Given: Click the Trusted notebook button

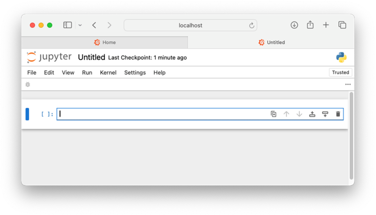Looking at the screenshot, I should [x=340, y=72].
